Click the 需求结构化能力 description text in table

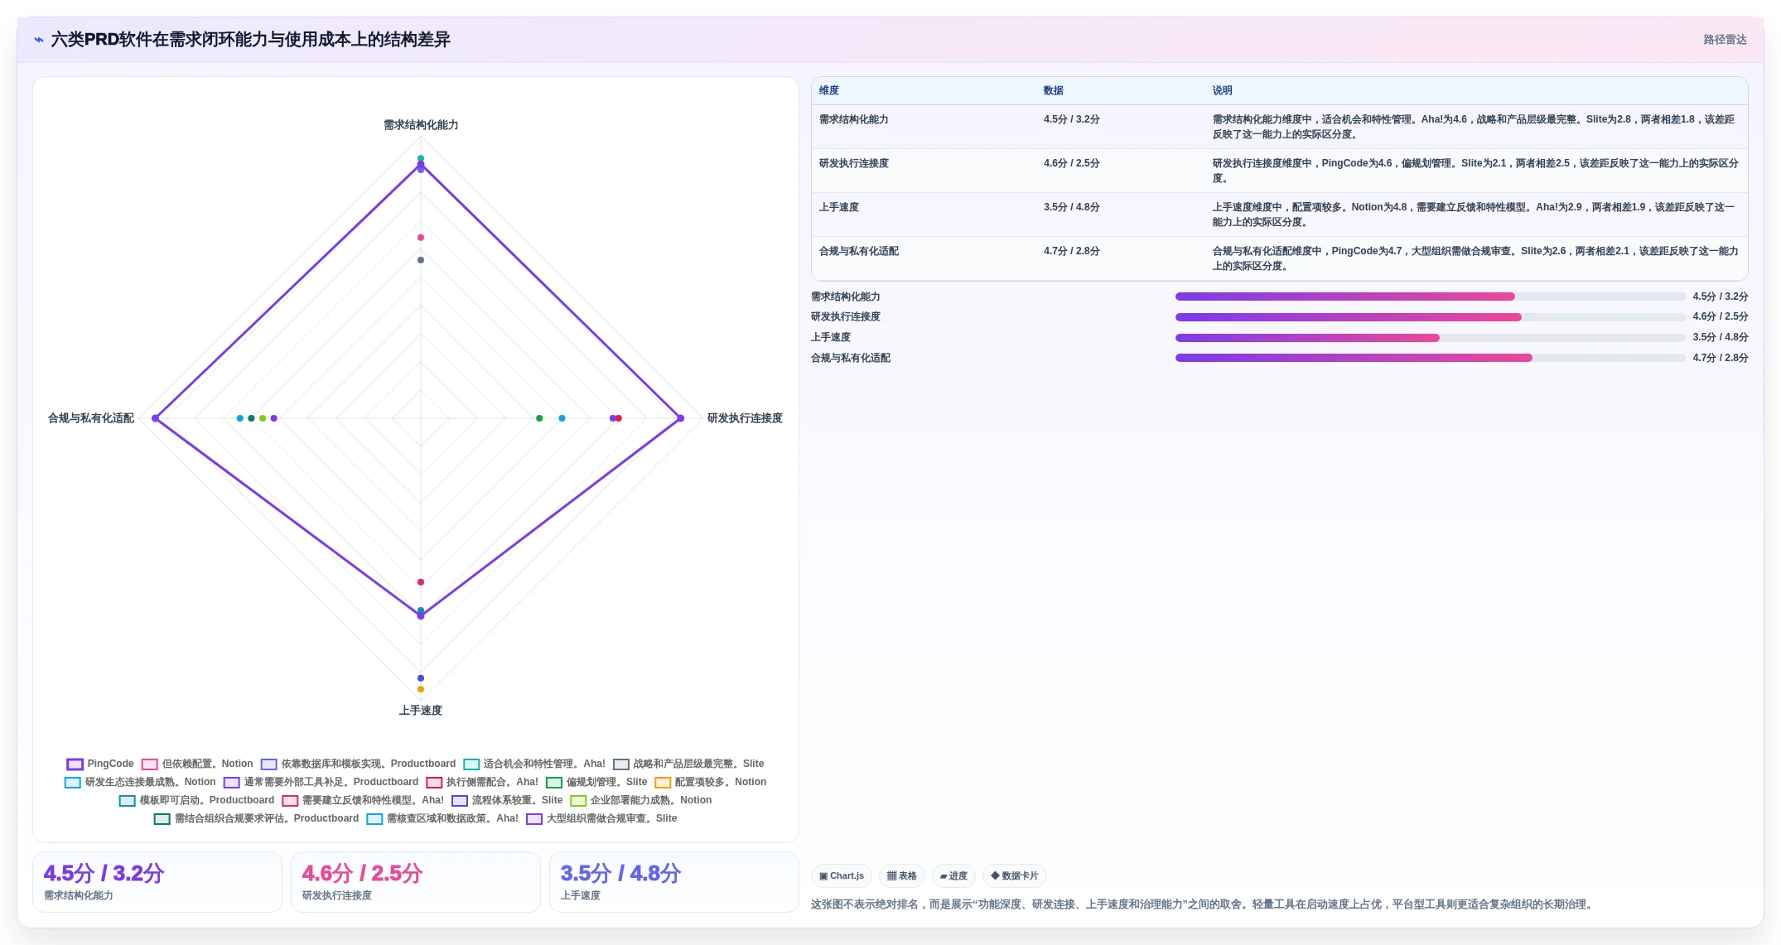coord(1474,127)
